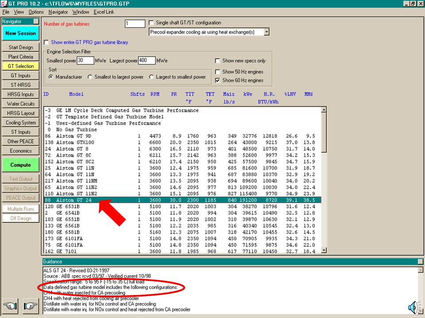Screen dimensions: 425x318
Task: Click the next-page pointing hand icon
Action: coord(31,306)
